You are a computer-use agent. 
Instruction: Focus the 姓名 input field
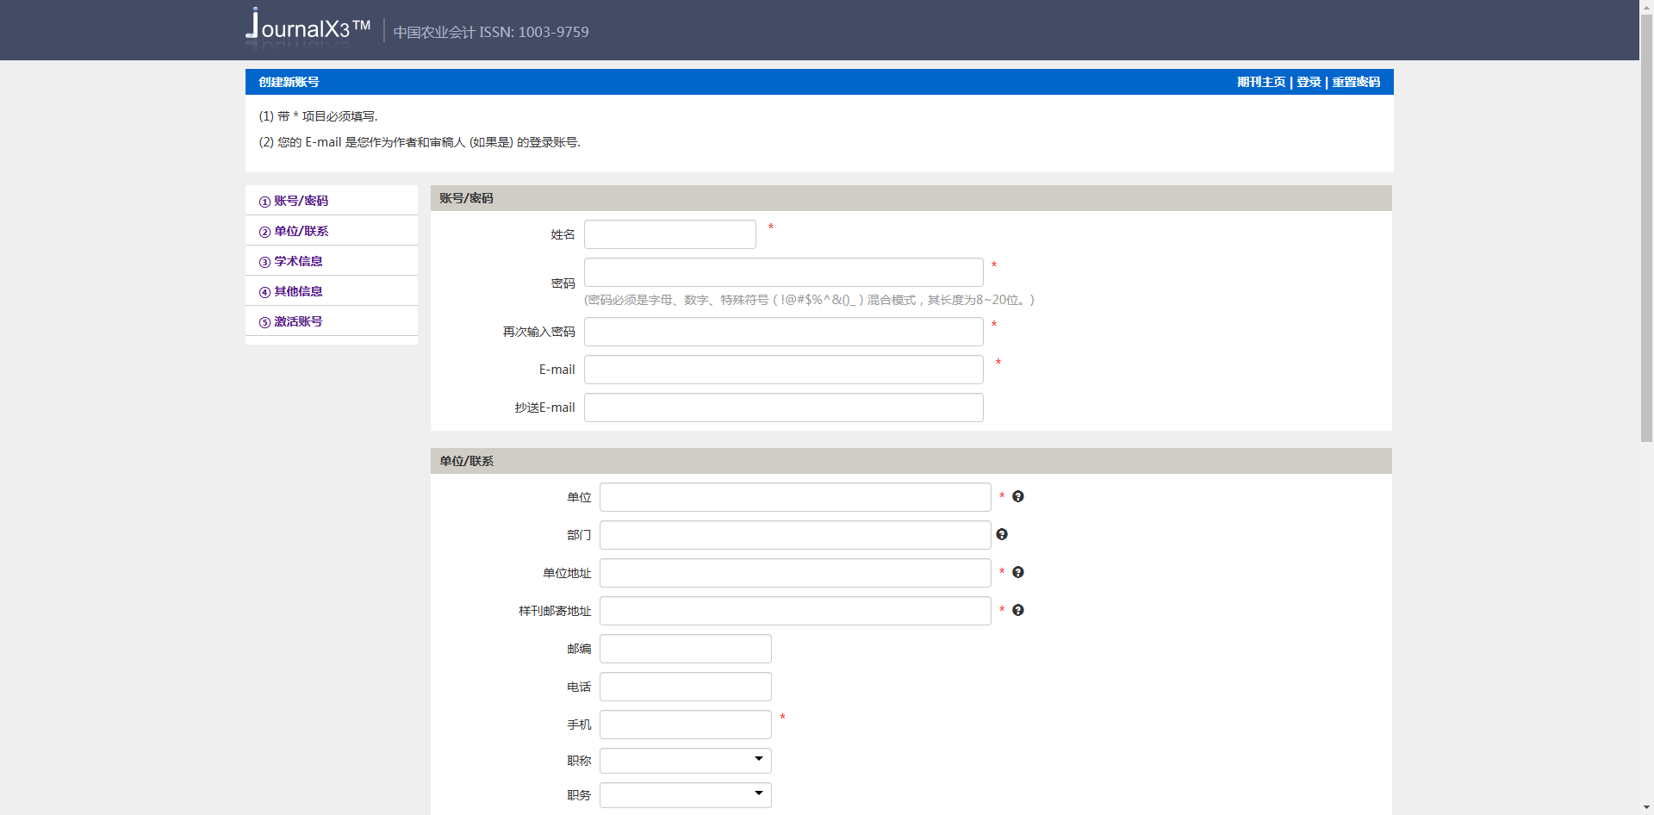coord(669,234)
